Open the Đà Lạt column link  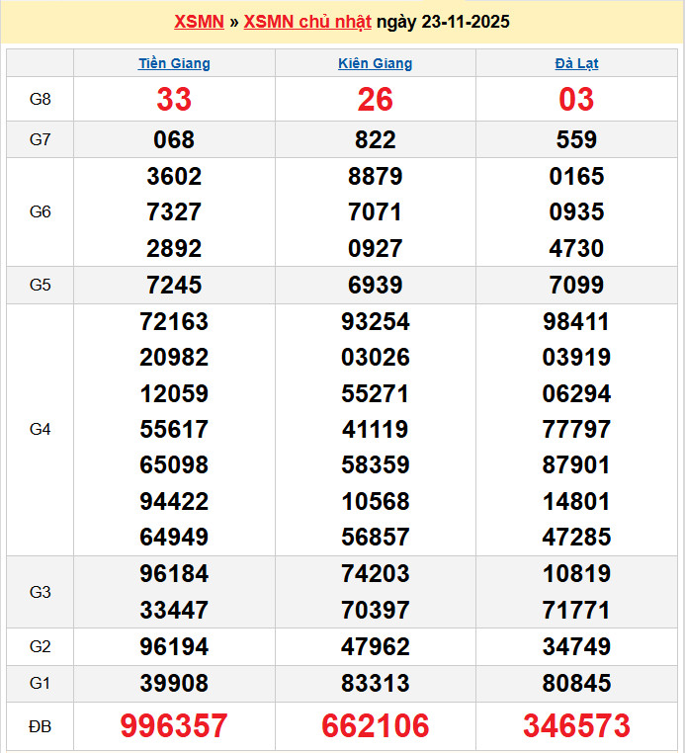(576, 63)
